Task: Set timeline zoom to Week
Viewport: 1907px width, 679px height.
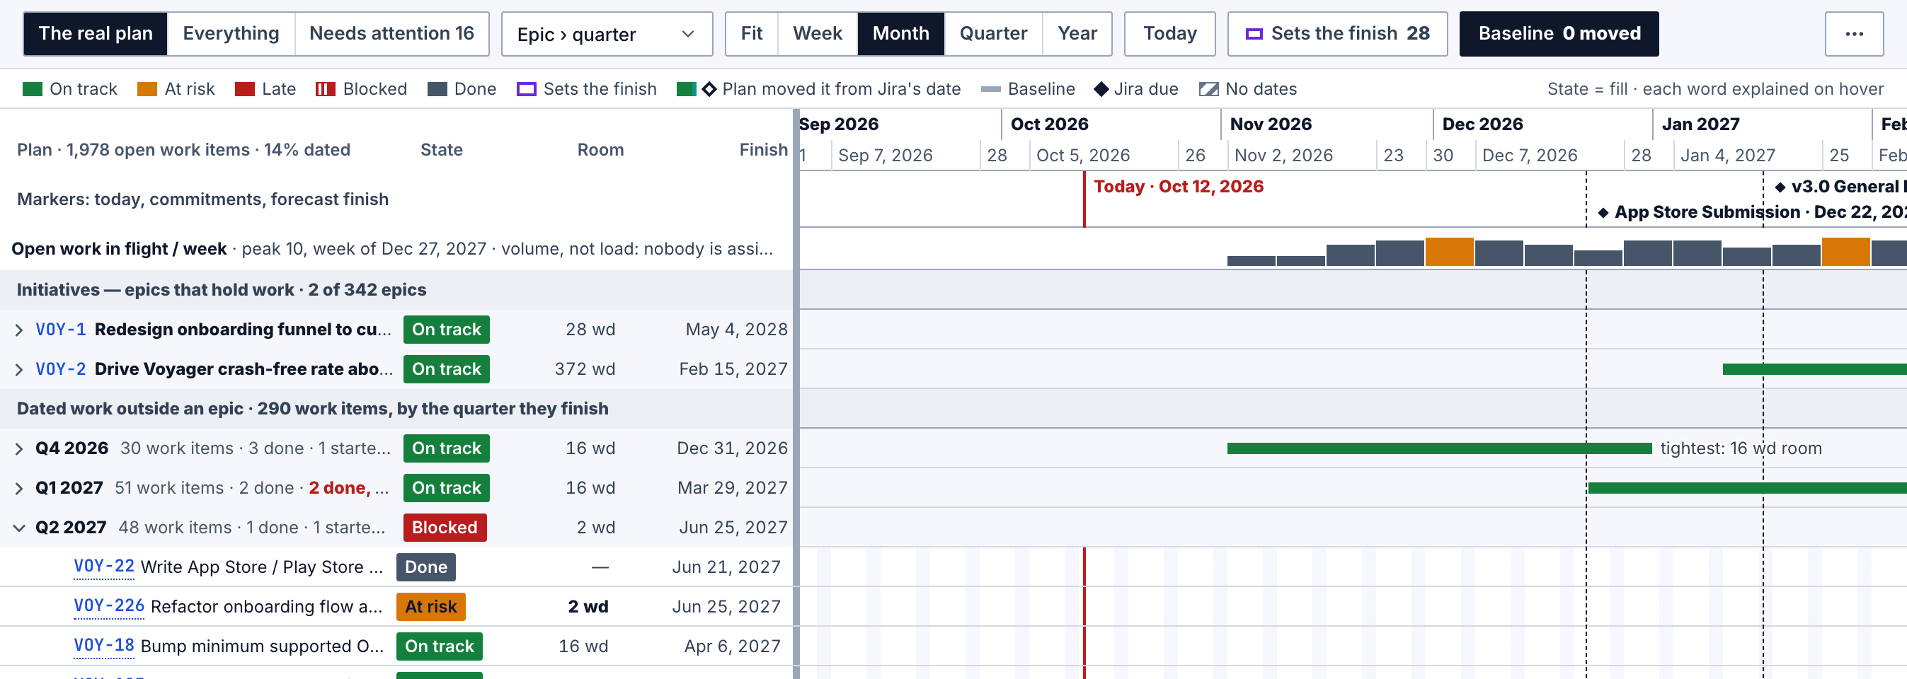Action: pyautogui.click(x=818, y=34)
